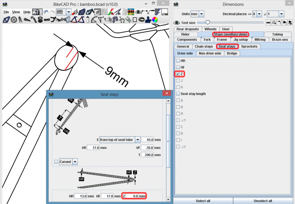
Task: Click the HF value field showing 17.0
Action: click(x=108, y=196)
